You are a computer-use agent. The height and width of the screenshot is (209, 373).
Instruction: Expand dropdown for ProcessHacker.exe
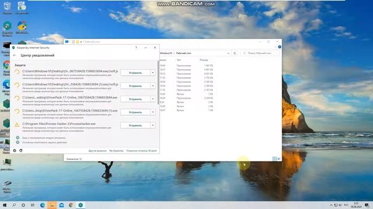click(x=153, y=125)
